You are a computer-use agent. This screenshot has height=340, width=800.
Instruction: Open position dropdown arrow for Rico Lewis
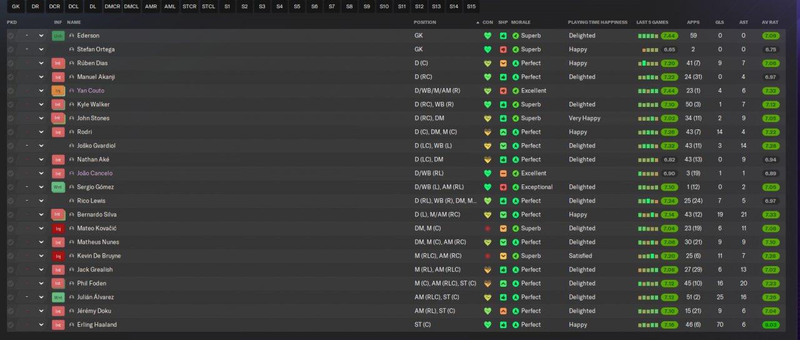pyautogui.click(x=41, y=201)
